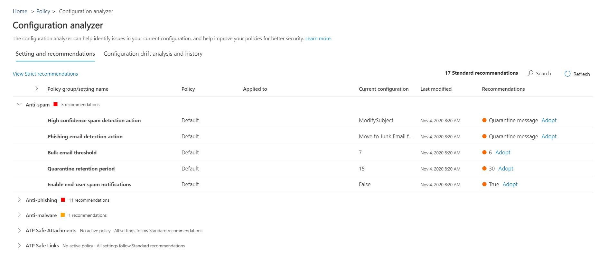Adopt True for end-user spam notifications
The height and width of the screenshot is (257, 608).
[510, 184]
